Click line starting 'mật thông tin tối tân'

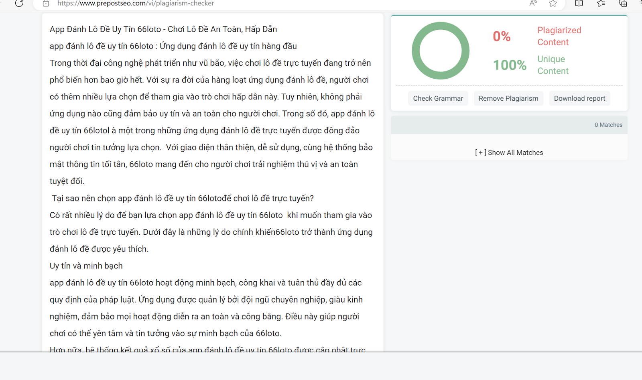coord(204,165)
